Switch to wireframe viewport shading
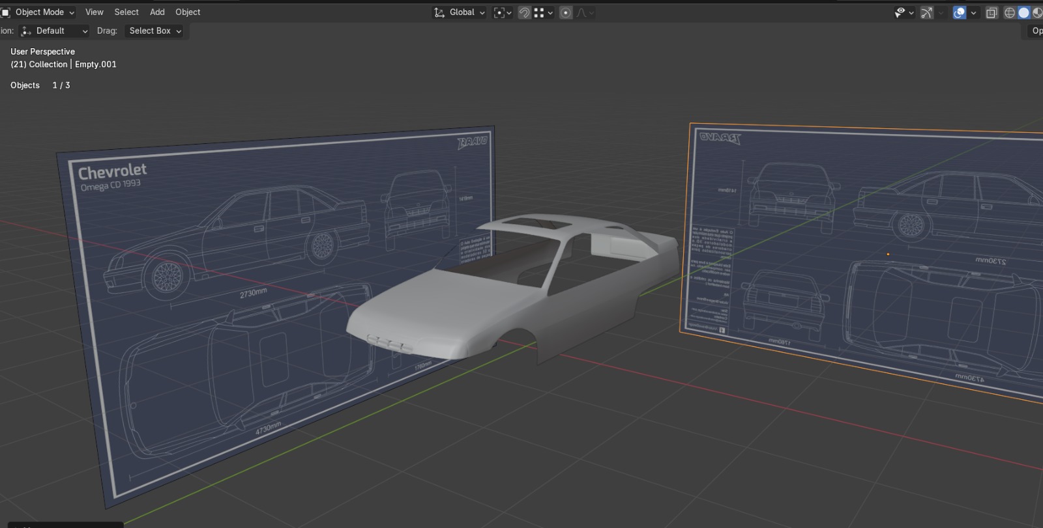1043x528 pixels. (1010, 12)
